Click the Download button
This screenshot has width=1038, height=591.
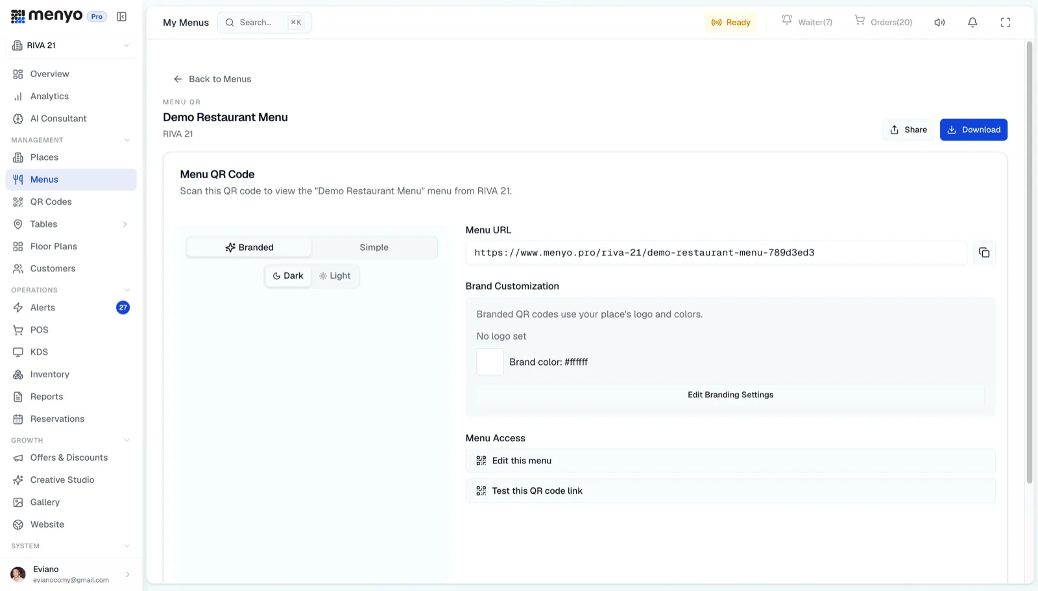[973, 130]
